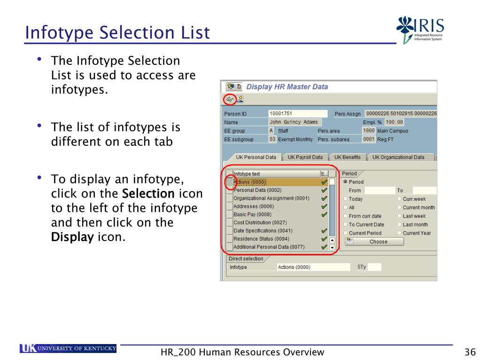Viewport: 481px width, 361px height.
Task: Select the row button for Actions (0000)
Action: pyautogui.click(x=229, y=182)
